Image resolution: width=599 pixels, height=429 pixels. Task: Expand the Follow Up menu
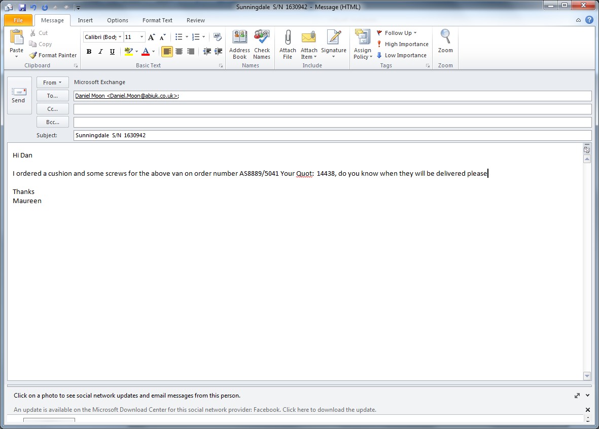point(397,33)
